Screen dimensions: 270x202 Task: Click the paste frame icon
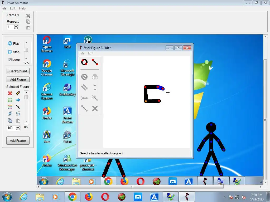pos(28,27)
